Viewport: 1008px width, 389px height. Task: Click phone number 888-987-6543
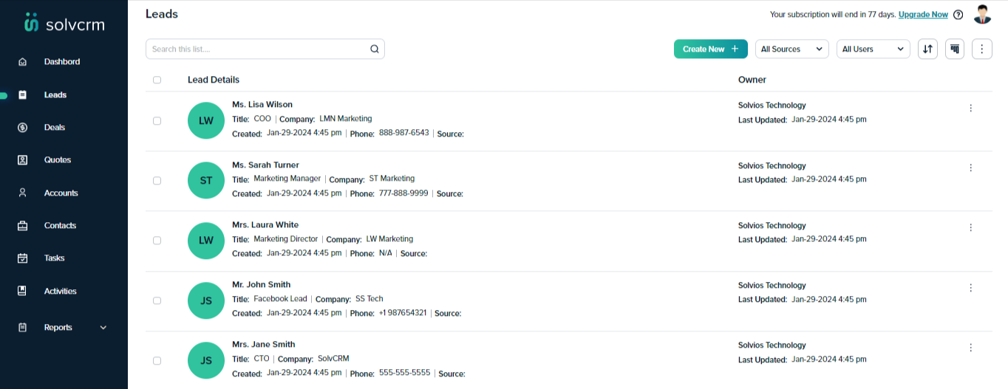(x=404, y=133)
